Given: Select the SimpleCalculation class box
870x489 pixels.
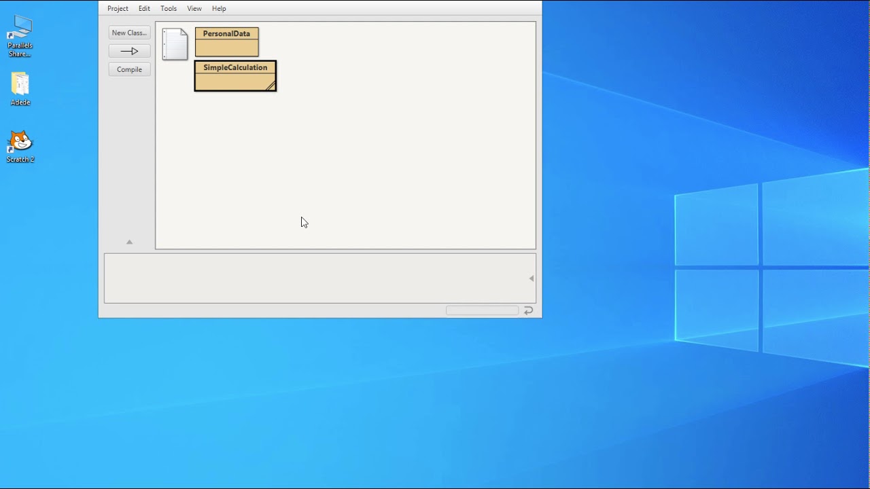Looking at the screenshot, I should [x=235, y=76].
